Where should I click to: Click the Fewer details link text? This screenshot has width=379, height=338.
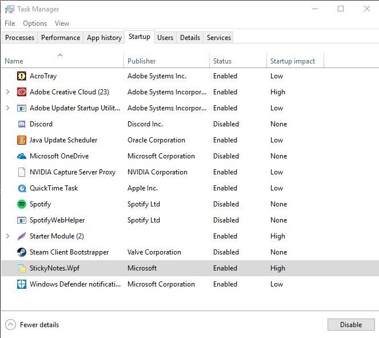(x=39, y=324)
